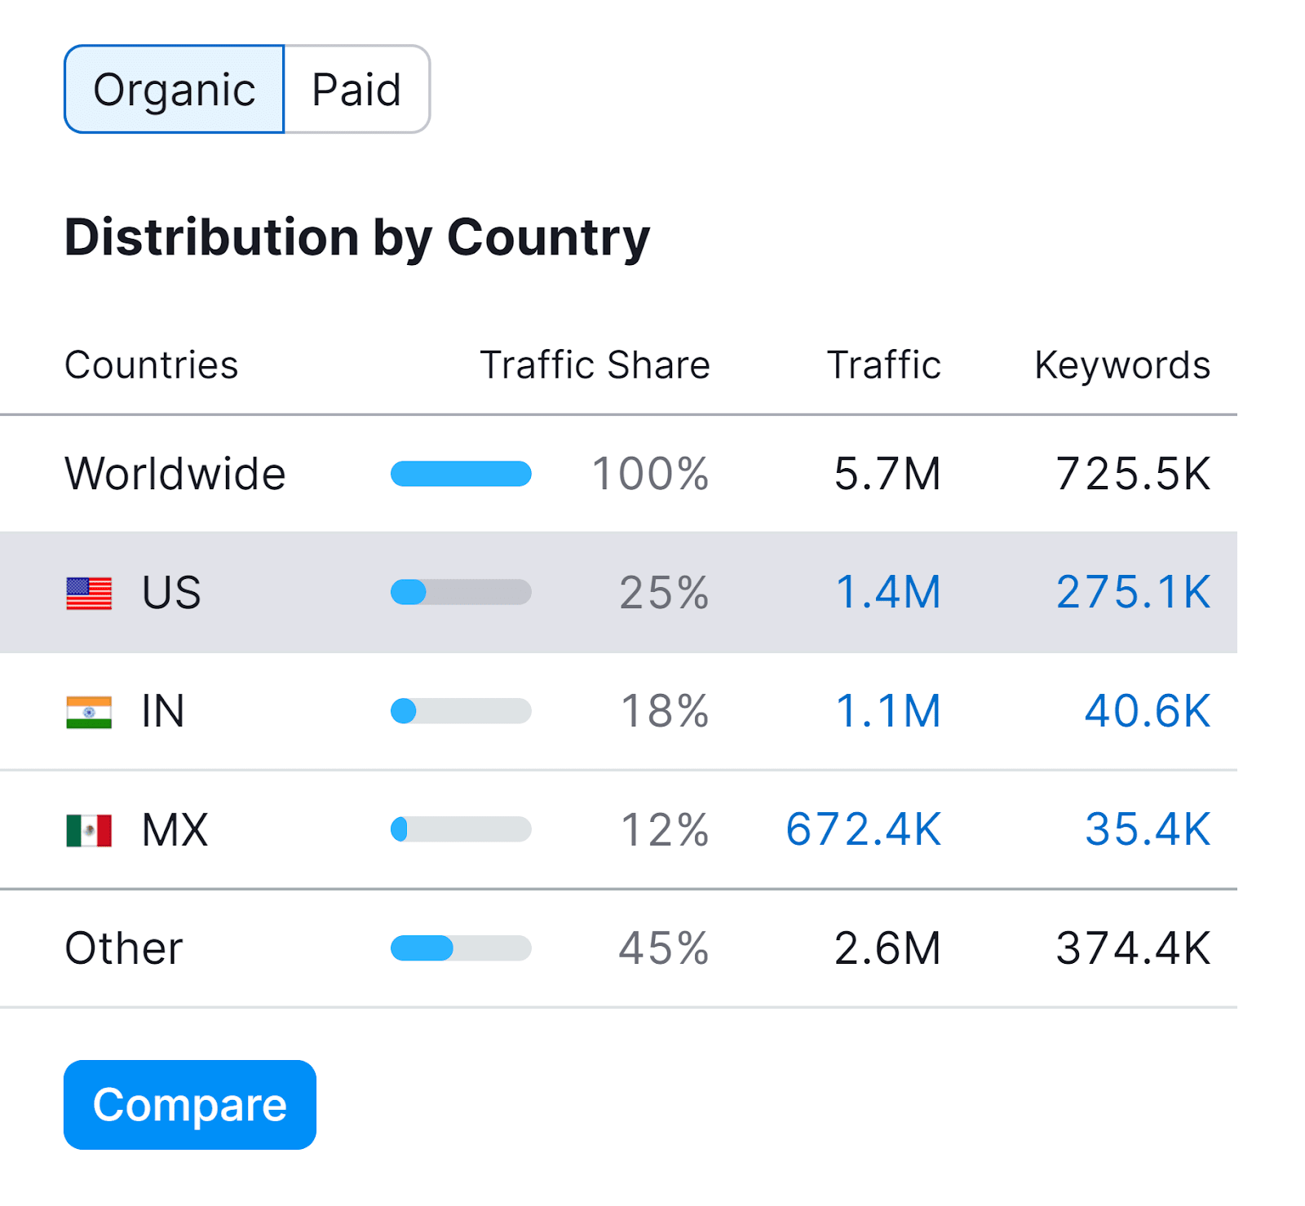Click the Worldwide 100% traffic share bar

tap(462, 473)
